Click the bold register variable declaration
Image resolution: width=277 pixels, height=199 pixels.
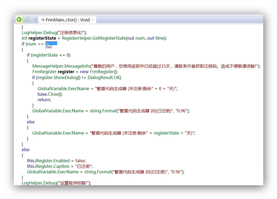pos(66,72)
